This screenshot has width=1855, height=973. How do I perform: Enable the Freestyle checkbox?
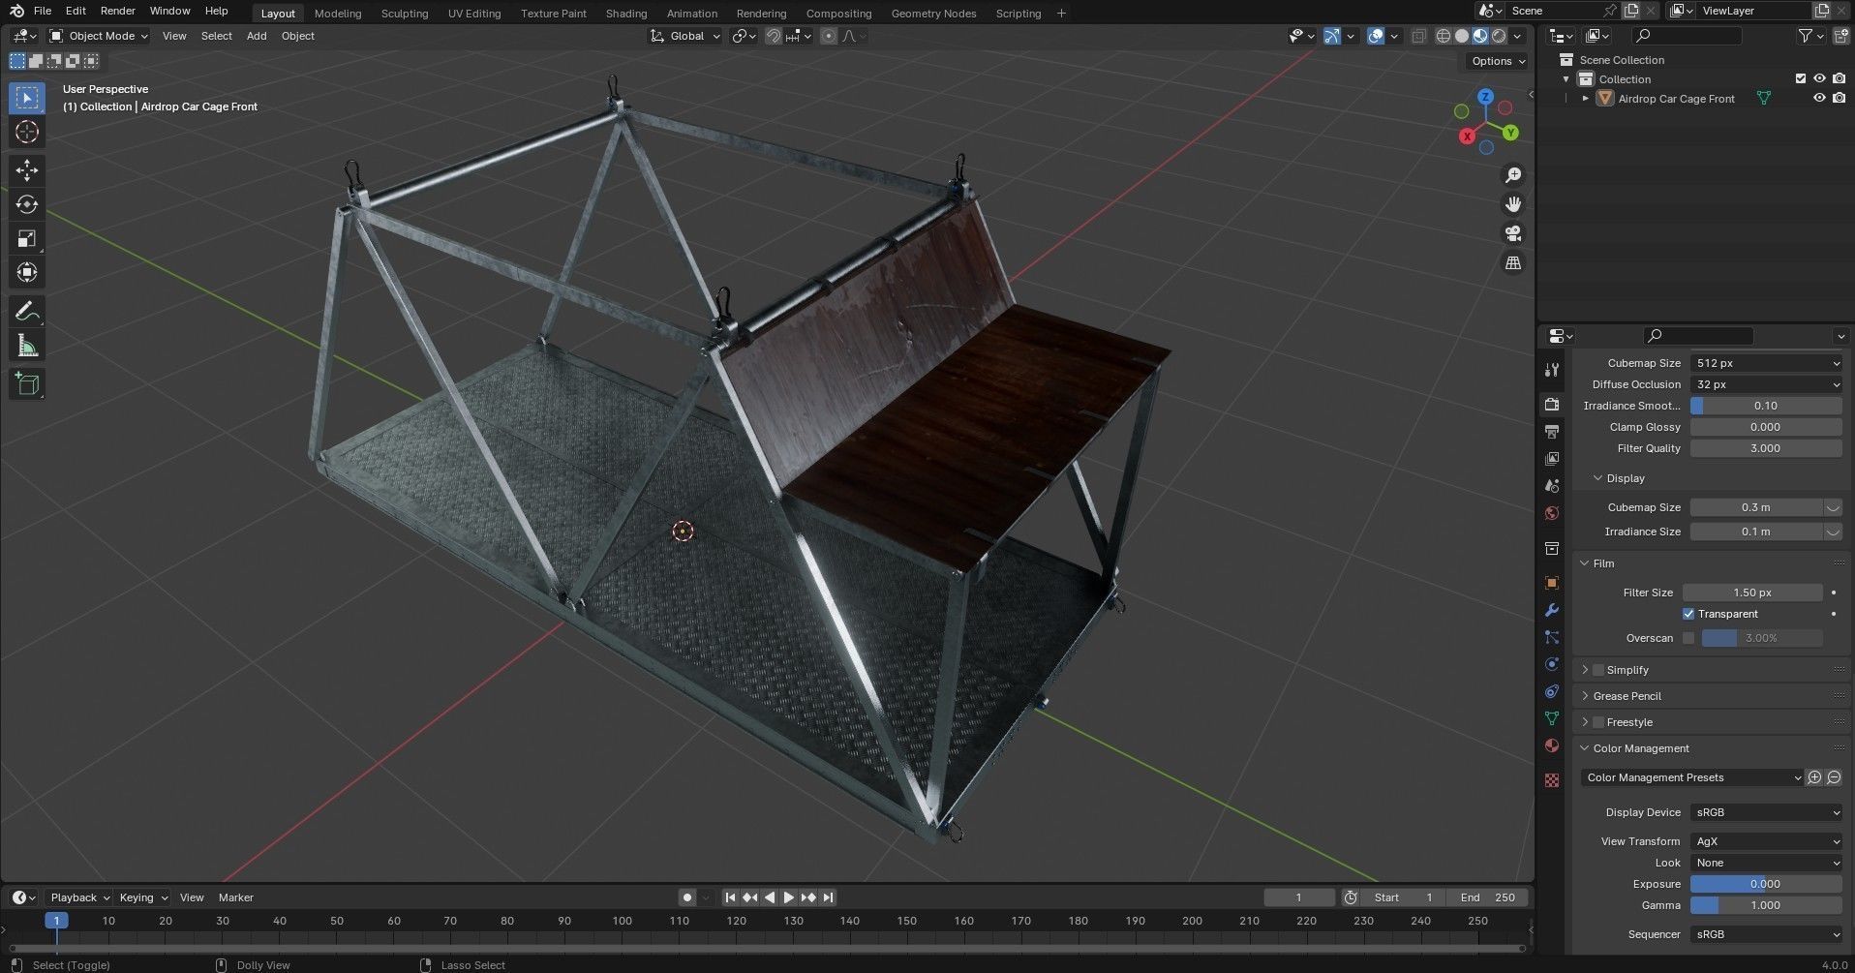tap(1598, 722)
